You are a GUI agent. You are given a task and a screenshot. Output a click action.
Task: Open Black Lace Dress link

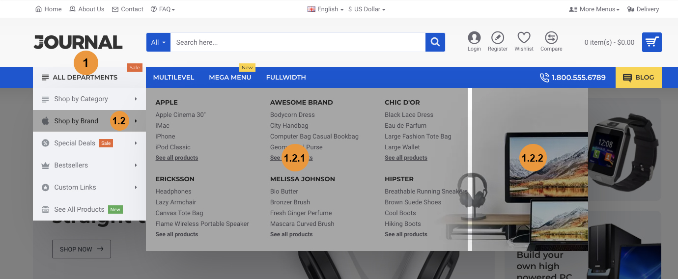point(409,114)
